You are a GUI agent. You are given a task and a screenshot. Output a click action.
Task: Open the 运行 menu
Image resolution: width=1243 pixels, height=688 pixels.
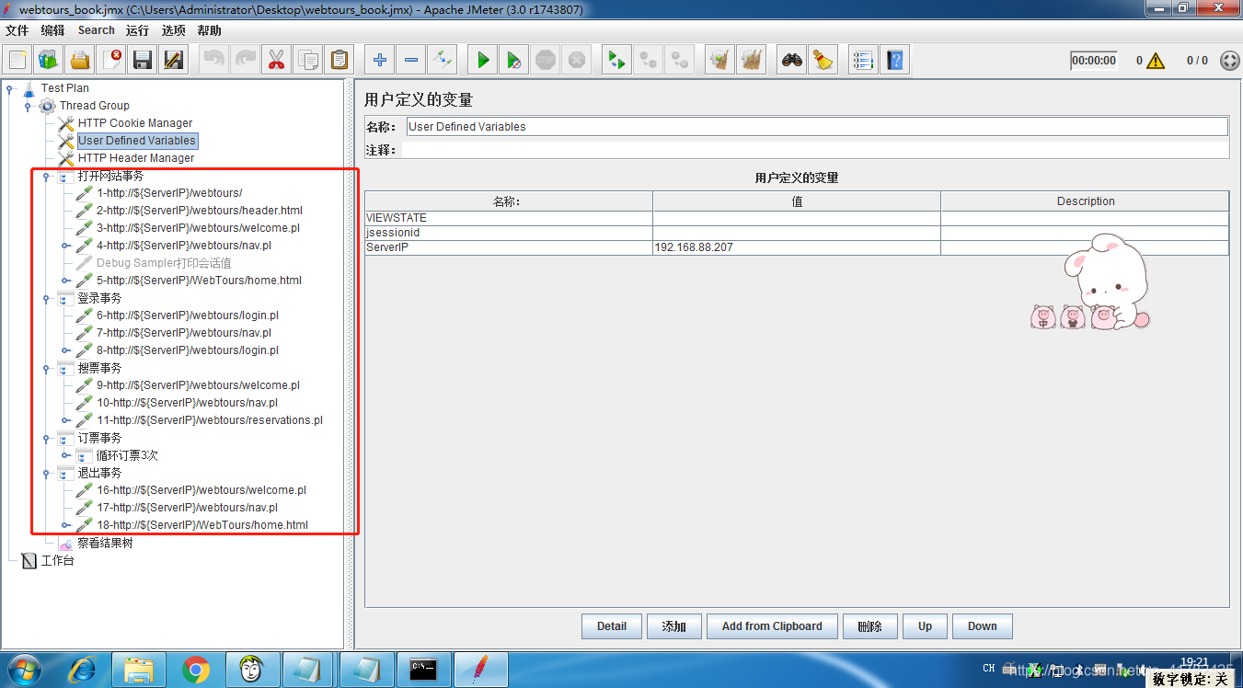click(x=137, y=30)
